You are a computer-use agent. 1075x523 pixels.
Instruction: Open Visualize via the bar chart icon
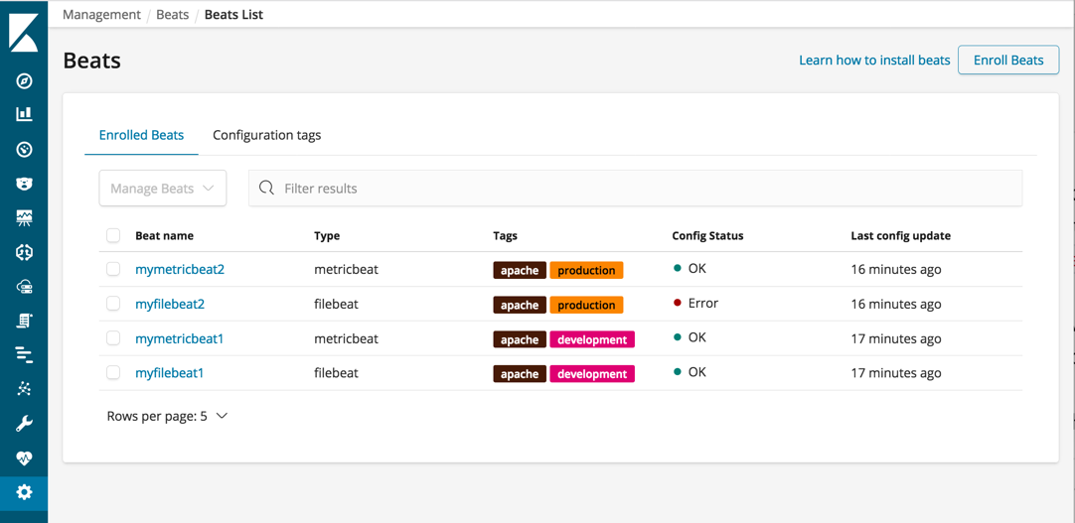(x=24, y=115)
